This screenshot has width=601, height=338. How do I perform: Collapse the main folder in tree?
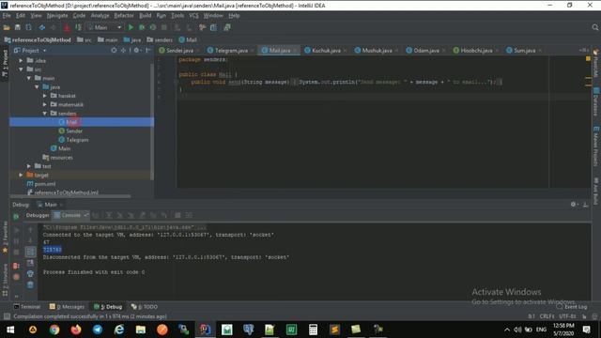[x=29, y=78]
